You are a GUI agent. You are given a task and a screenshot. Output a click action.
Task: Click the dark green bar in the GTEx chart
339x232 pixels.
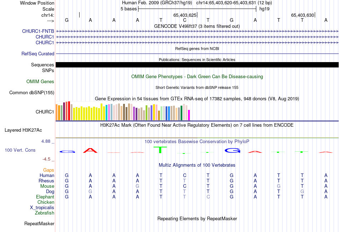[x=181, y=113]
